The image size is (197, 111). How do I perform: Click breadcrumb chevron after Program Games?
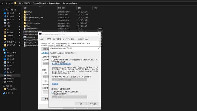point(62,3)
